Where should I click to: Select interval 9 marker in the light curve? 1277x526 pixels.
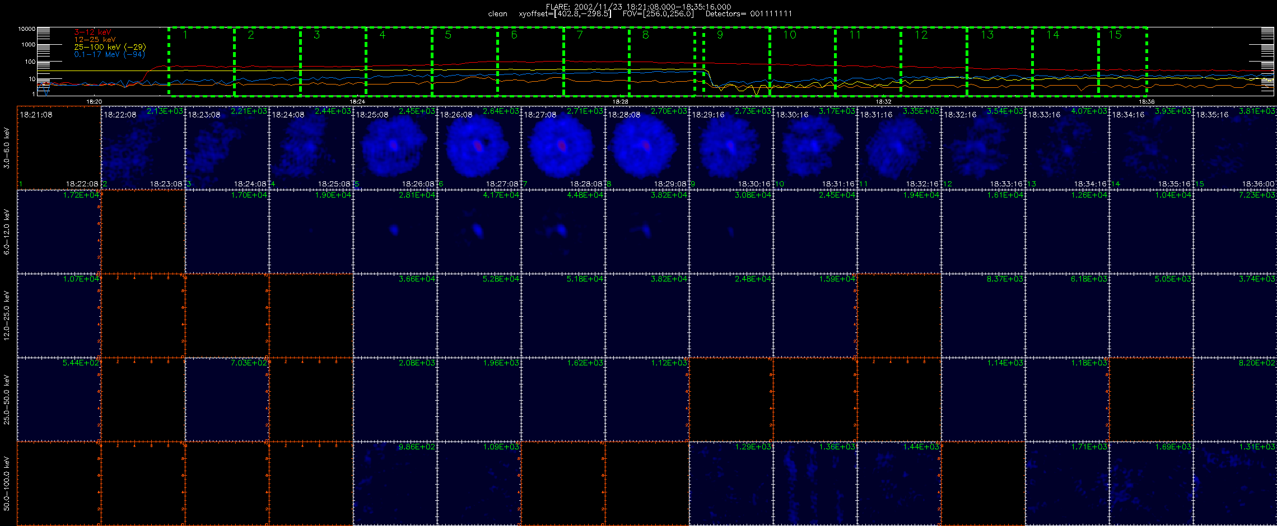tap(720, 35)
